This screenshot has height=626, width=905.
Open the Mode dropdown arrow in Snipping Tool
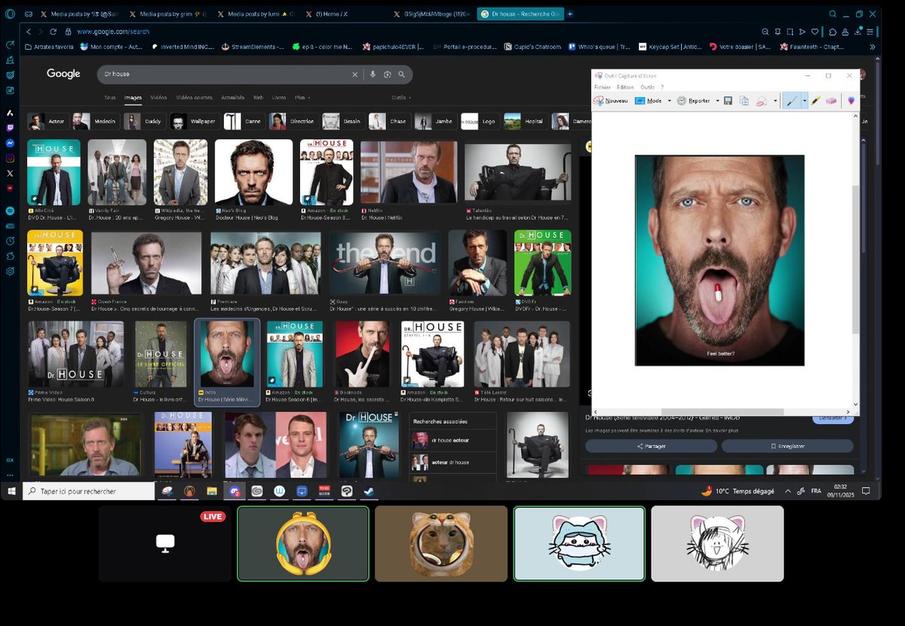669,100
